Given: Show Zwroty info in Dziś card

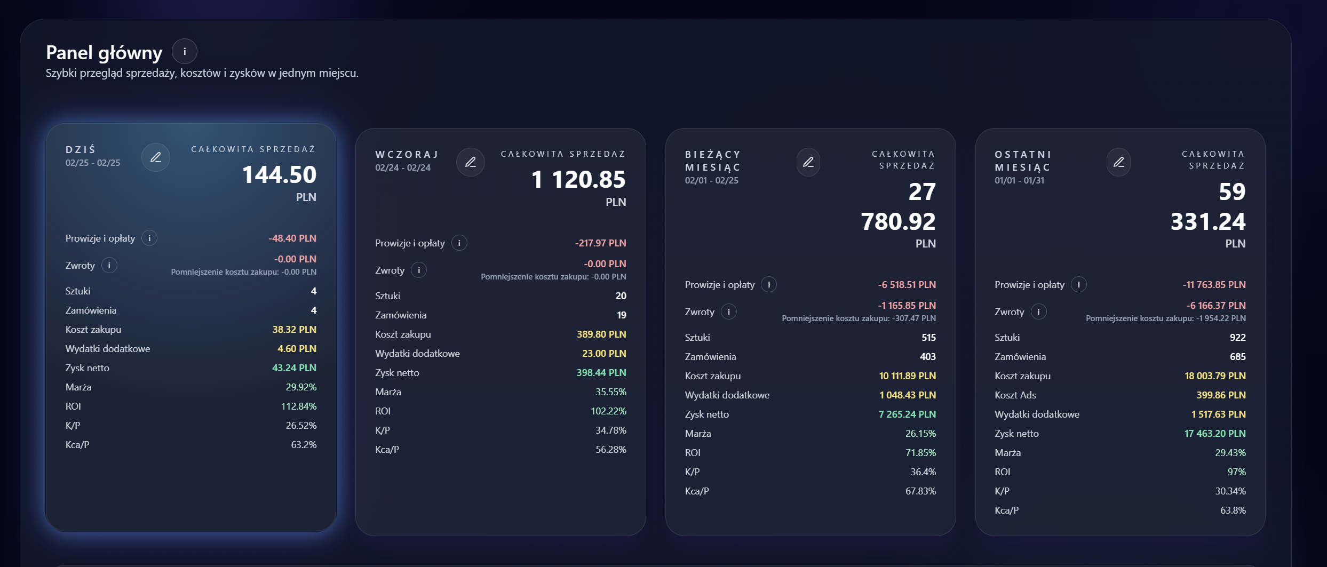Looking at the screenshot, I should 109,266.
